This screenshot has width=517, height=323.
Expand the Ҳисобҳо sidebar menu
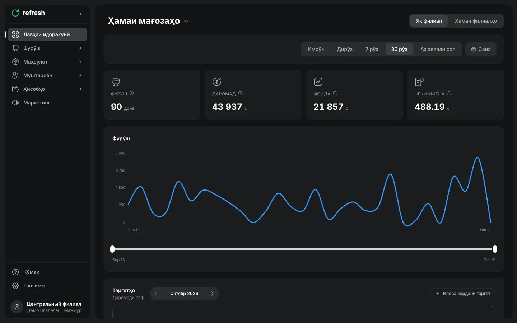point(47,89)
